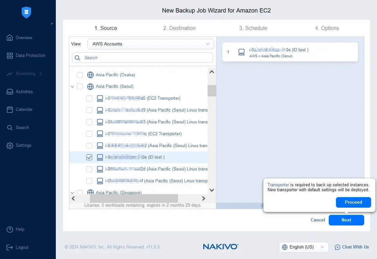Image resolution: width=377 pixels, height=259 pixels.
Task: Check the f3 Linux transporter instance checkbox
Action: 89,110
